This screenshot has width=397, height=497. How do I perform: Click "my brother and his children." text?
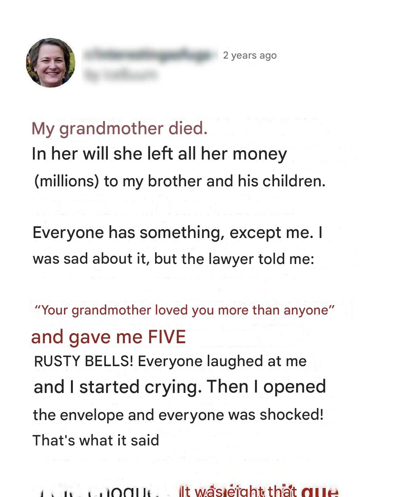tap(224, 181)
